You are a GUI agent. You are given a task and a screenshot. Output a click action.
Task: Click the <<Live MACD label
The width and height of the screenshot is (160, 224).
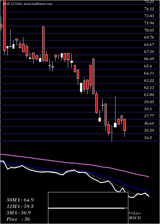point(135,216)
